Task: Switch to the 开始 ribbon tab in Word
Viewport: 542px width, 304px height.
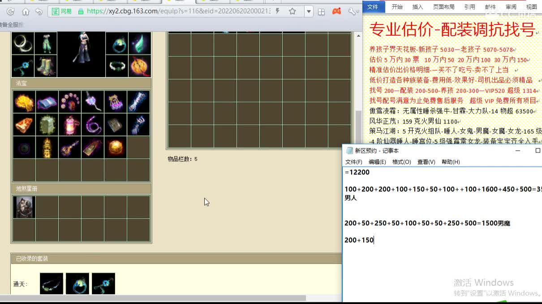Action: point(397,7)
